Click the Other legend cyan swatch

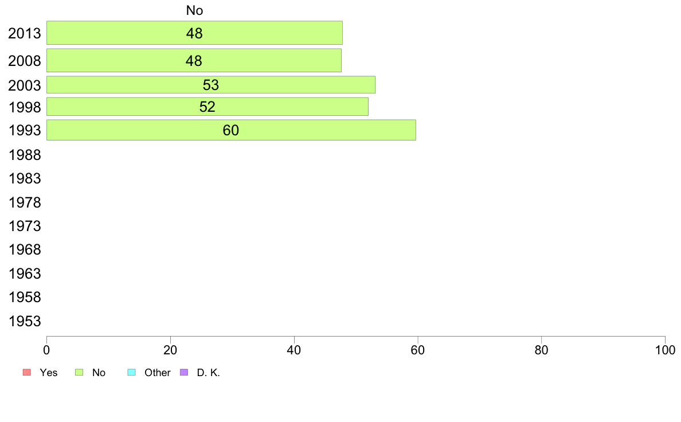click(x=132, y=373)
